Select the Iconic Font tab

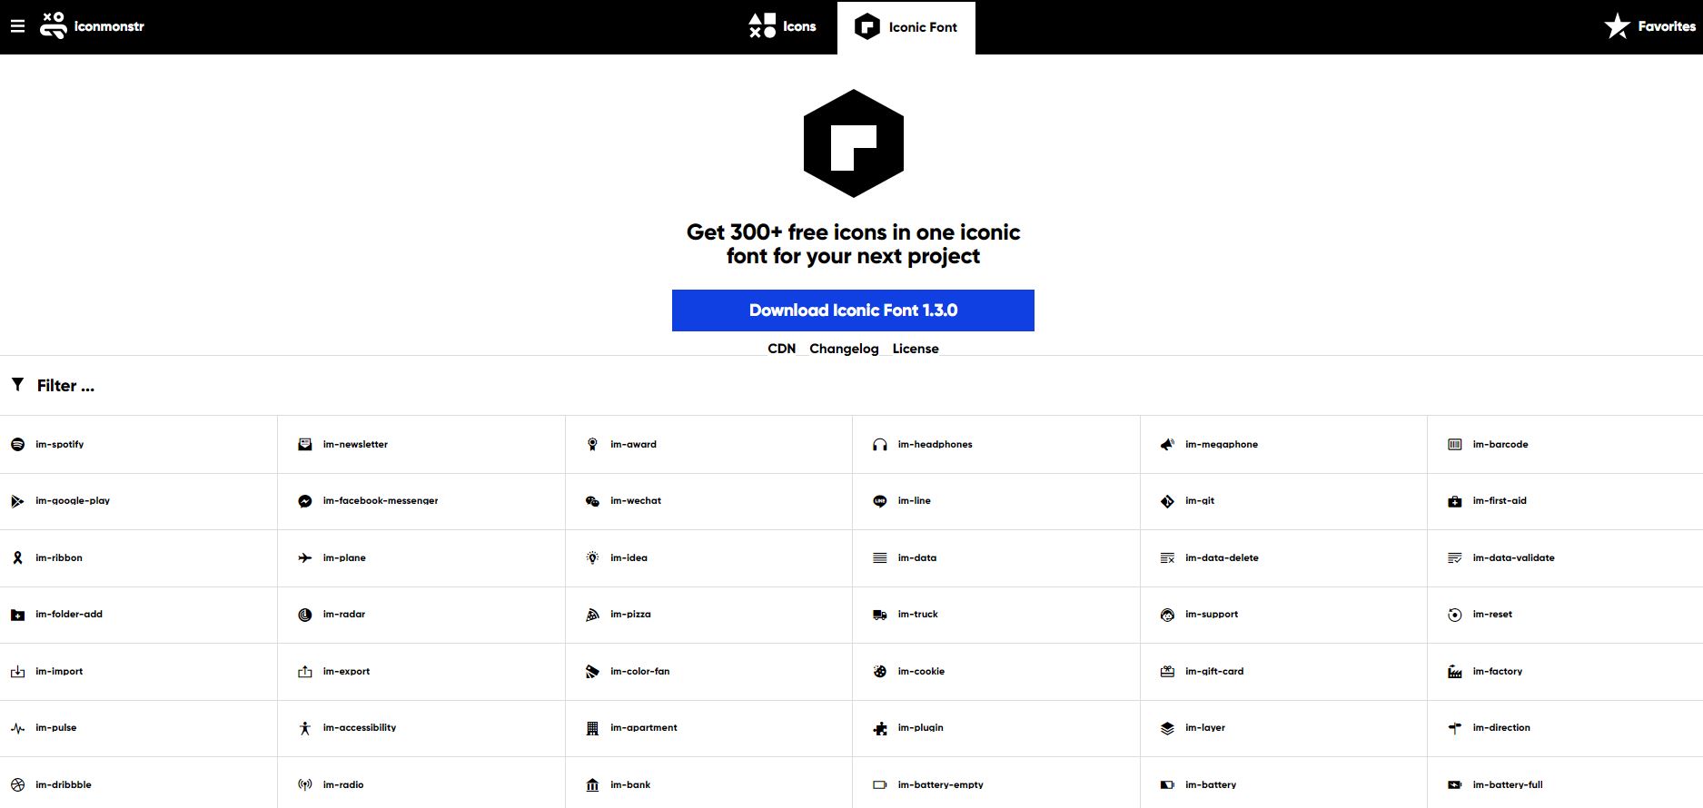[906, 27]
